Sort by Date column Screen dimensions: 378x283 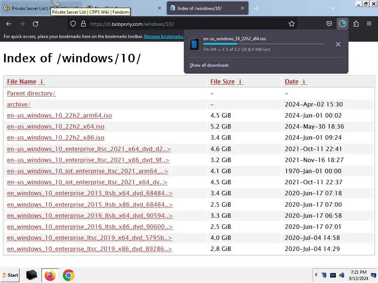[296, 81]
